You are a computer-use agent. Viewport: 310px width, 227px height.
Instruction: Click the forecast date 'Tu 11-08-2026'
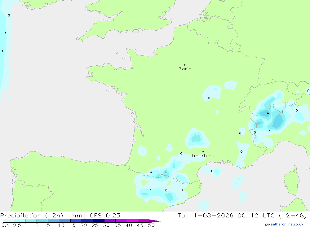205,215
